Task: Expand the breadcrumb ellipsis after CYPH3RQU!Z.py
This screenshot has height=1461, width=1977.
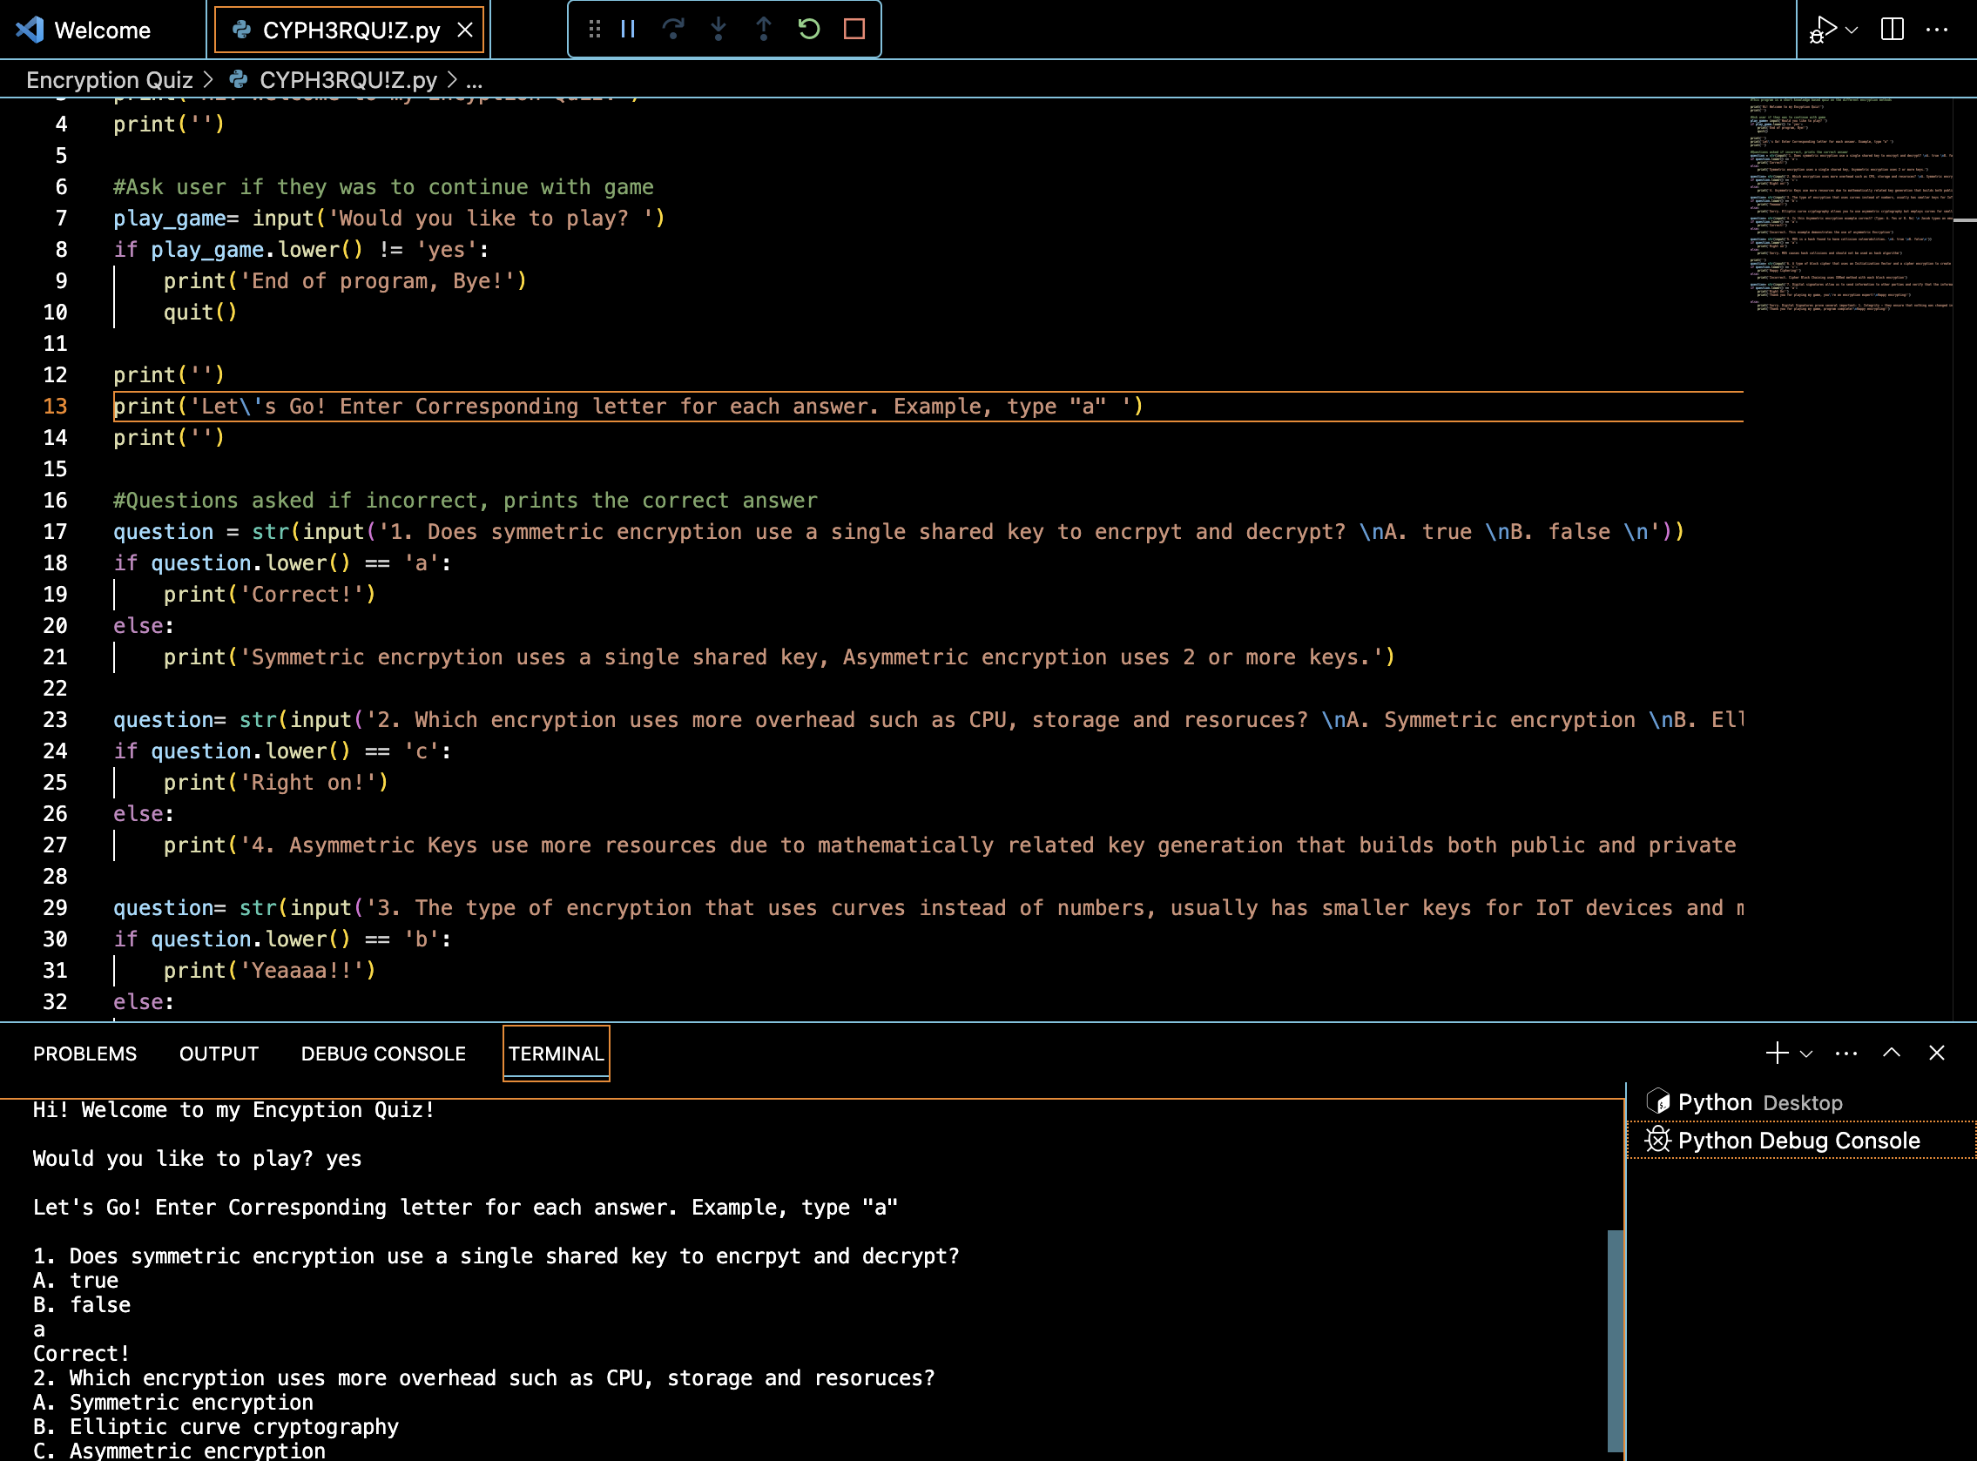Action: [475, 79]
